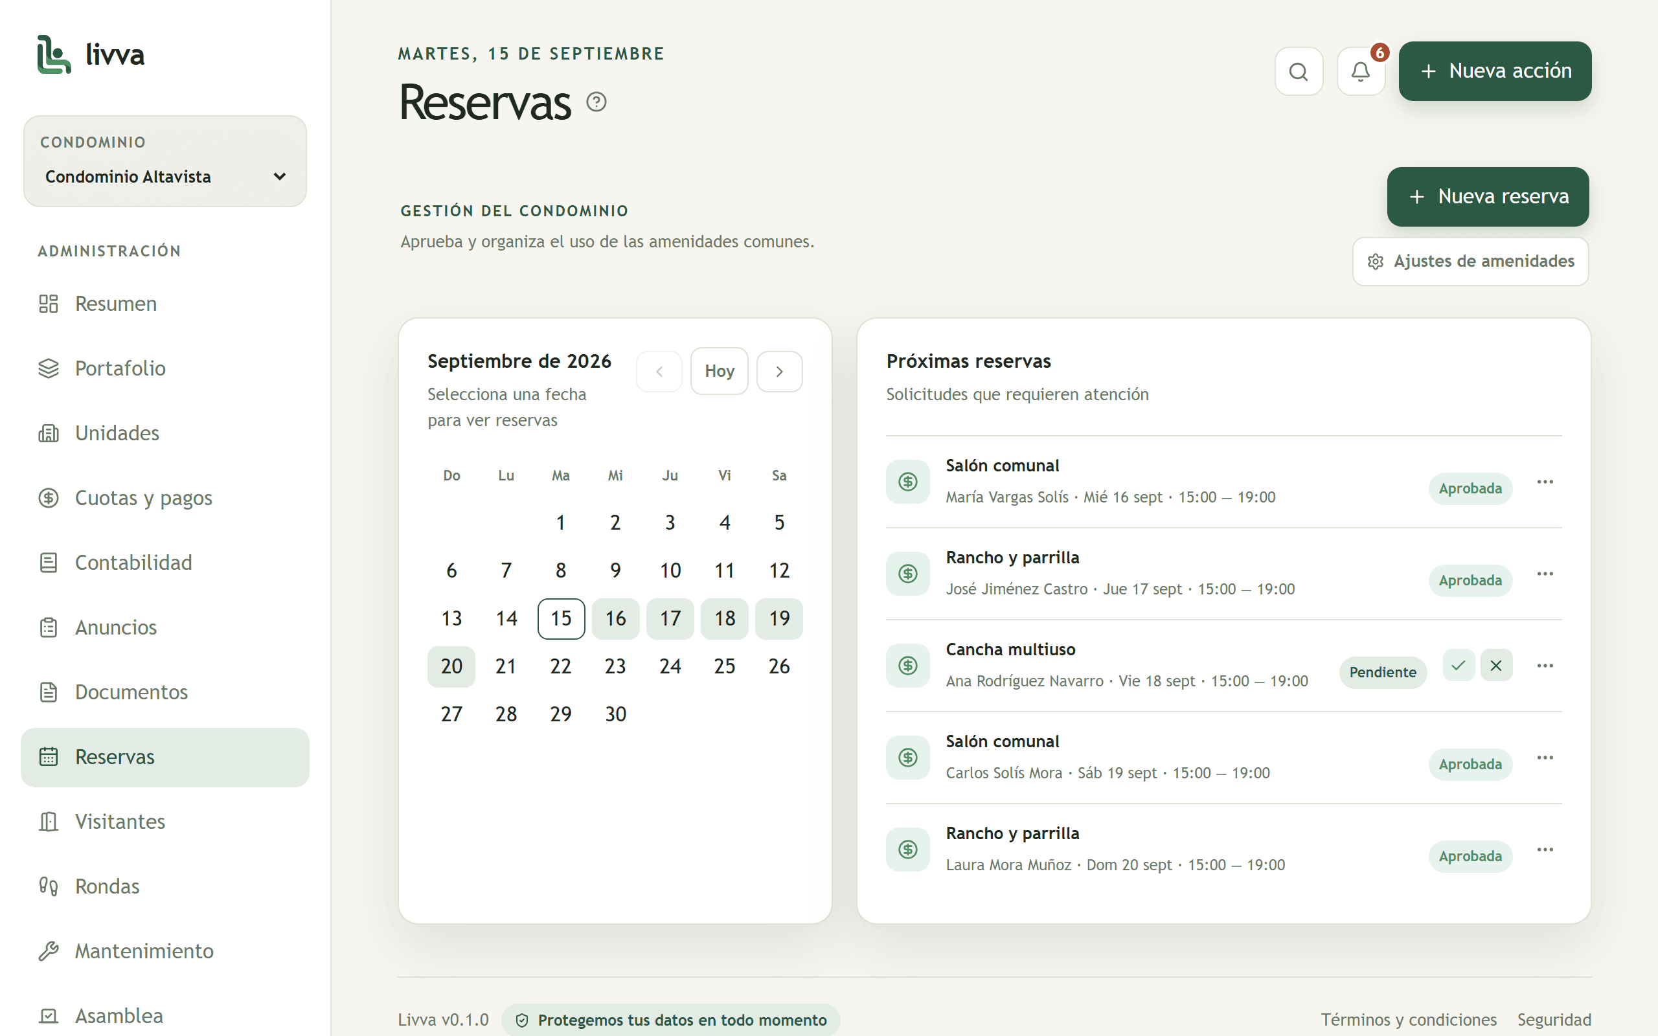Go to next month in calendar
Image resolution: width=1658 pixels, height=1036 pixels.
click(x=779, y=372)
